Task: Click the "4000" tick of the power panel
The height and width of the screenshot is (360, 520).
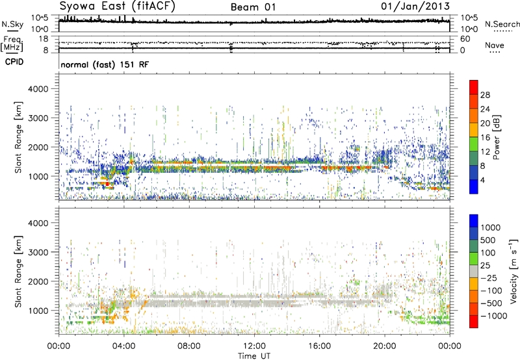Action: pyautogui.click(x=38, y=89)
